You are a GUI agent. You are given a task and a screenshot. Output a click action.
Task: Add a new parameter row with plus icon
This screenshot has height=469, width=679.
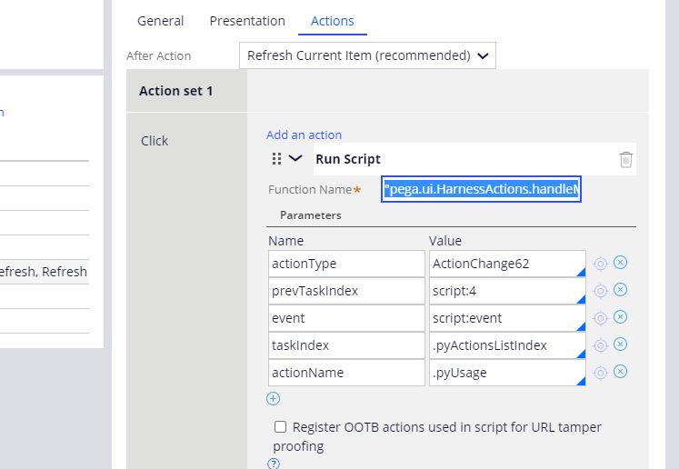pyautogui.click(x=273, y=398)
